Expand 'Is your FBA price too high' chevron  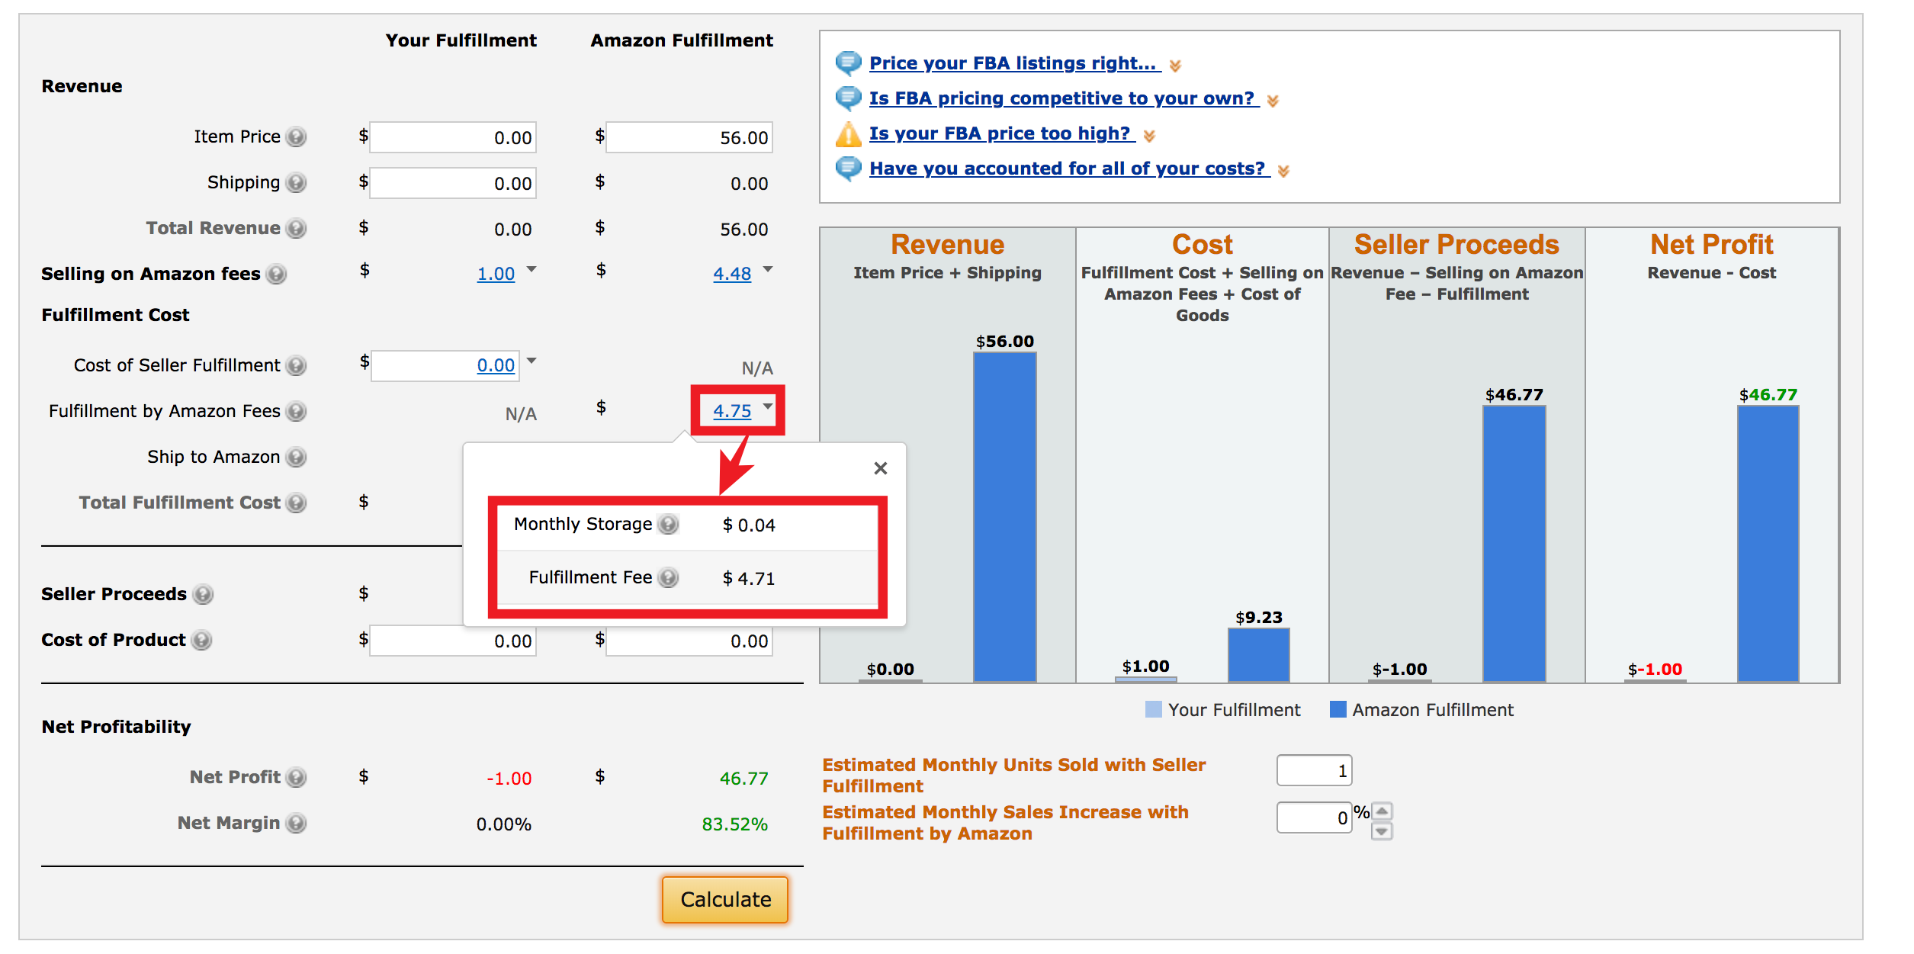tap(1149, 137)
